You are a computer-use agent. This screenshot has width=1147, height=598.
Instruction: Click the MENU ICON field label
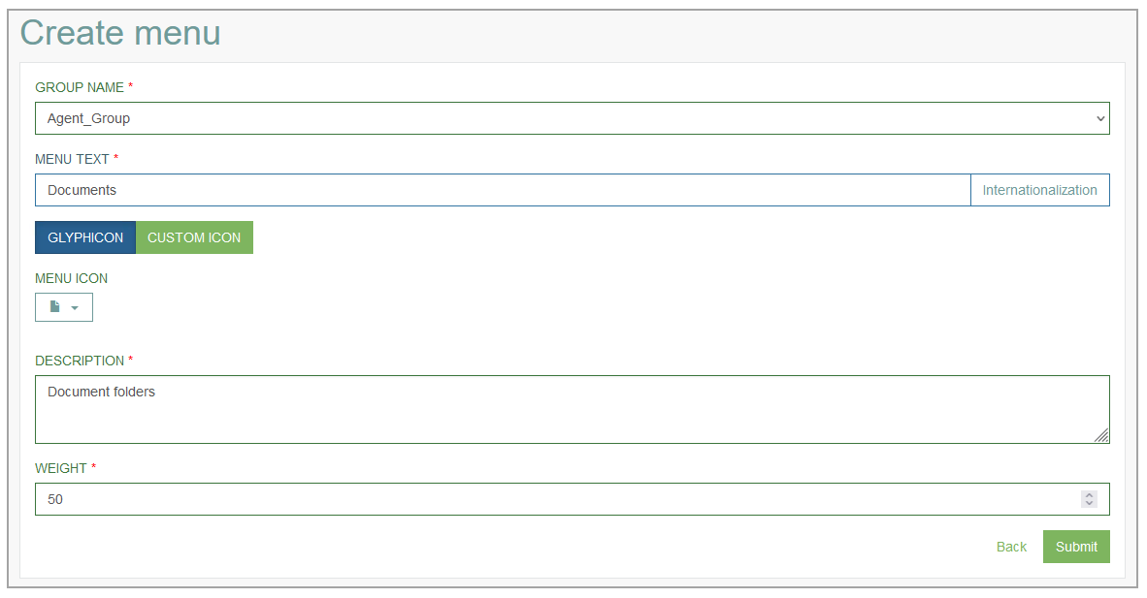(x=72, y=278)
